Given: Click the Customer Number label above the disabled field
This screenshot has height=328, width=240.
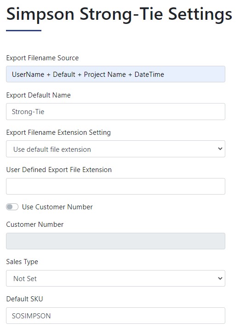Looking at the screenshot, I should point(35,224).
